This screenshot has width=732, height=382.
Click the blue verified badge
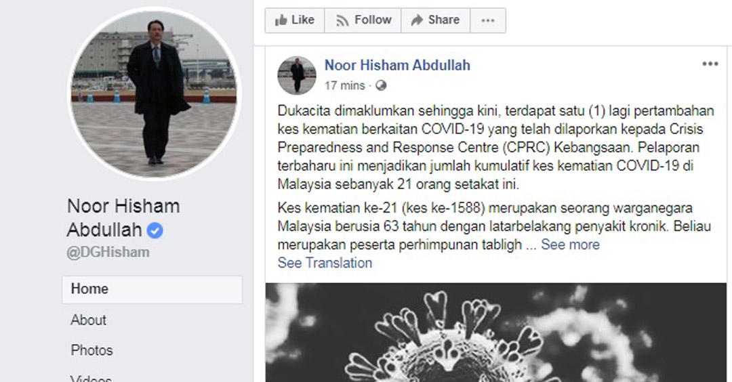155,230
